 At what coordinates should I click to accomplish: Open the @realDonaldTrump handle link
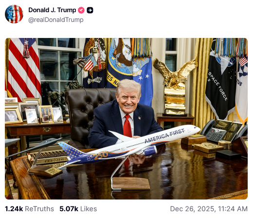(56, 20)
